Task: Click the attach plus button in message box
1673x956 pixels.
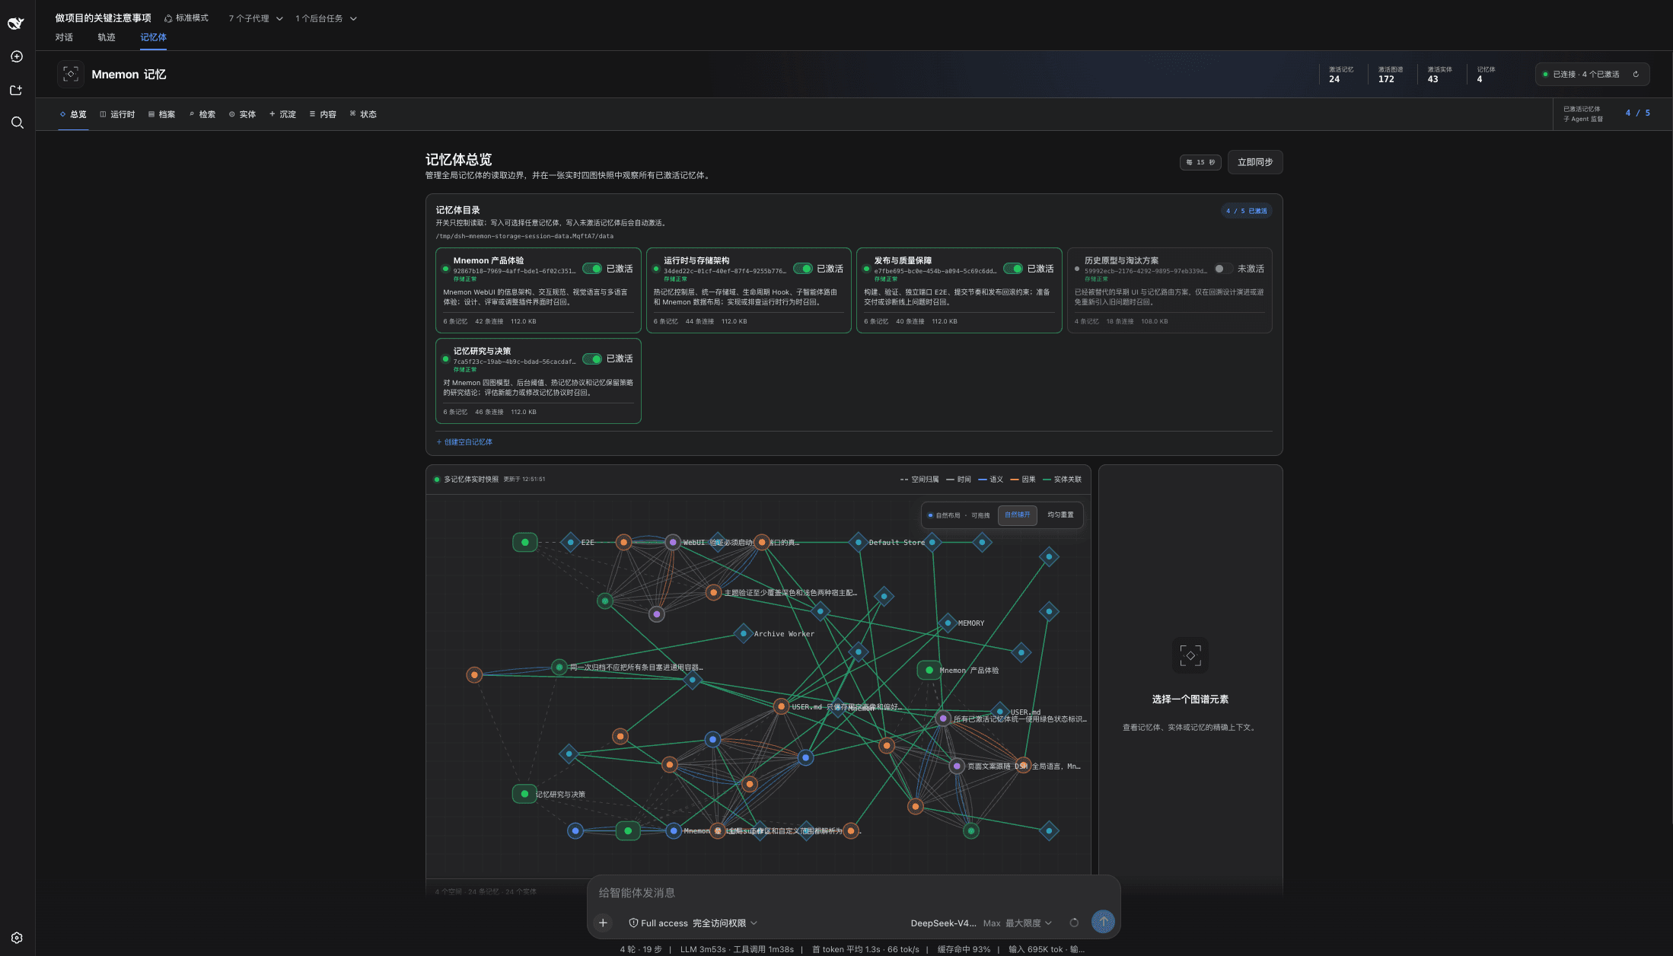Action: point(603,923)
